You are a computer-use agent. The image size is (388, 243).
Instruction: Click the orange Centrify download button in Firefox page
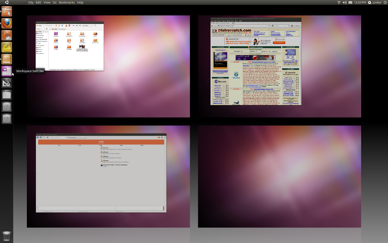coord(279,42)
